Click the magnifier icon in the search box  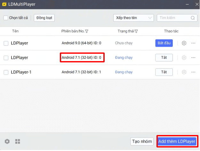[193, 18]
